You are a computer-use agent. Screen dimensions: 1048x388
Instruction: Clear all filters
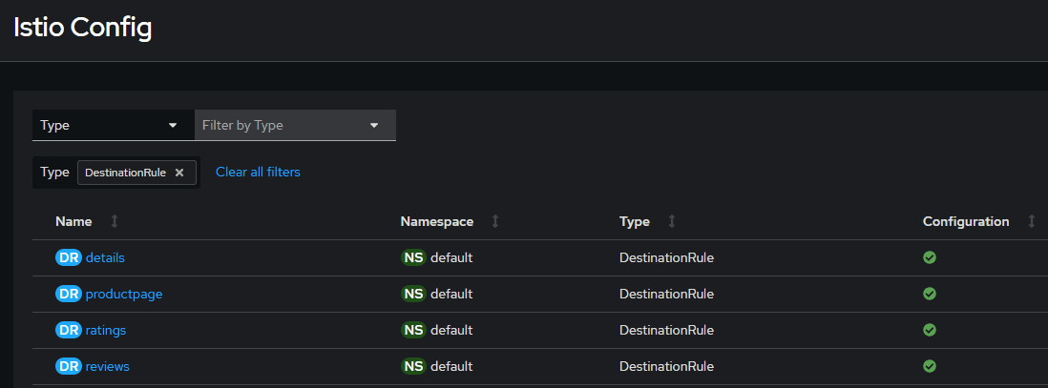pos(258,173)
